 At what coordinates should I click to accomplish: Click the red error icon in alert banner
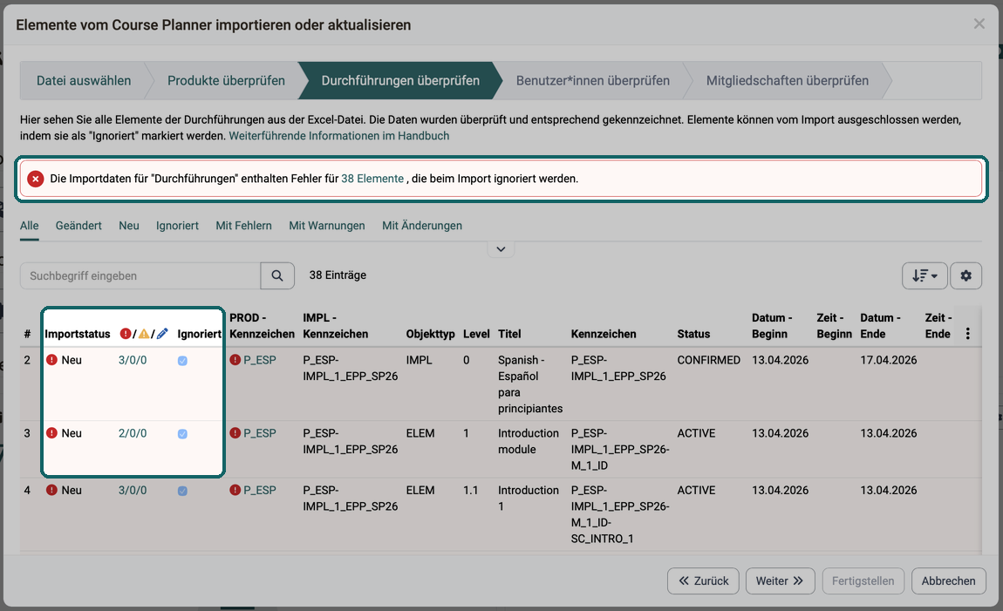[36, 179]
